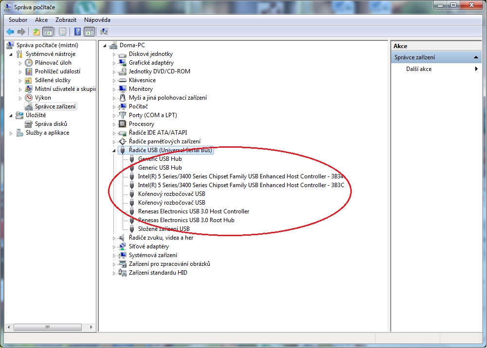Click the Plánovač úloh clock icon
This screenshot has height=348, width=487.
pyautogui.click(x=29, y=63)
